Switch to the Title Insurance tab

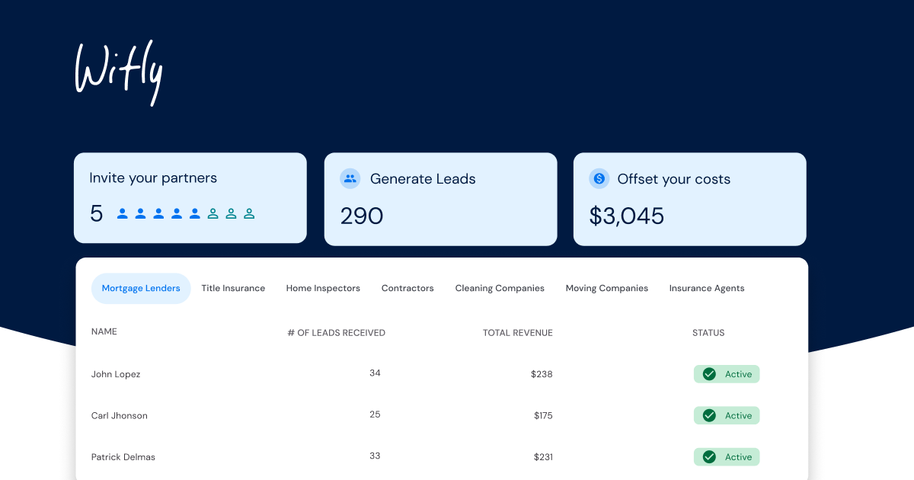(233, 289)
